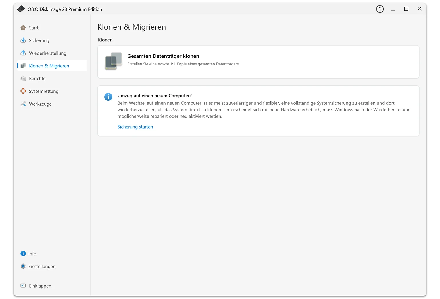Go to the Sicherung section
The height and width of the screenshot is (299, 440).
[x=39, y=40]
